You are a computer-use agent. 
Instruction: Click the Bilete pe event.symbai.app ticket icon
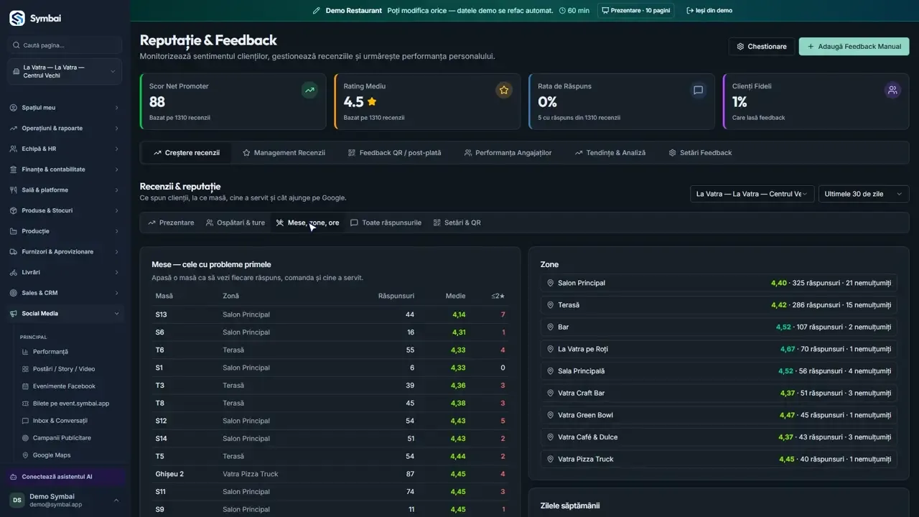(26, 404)
